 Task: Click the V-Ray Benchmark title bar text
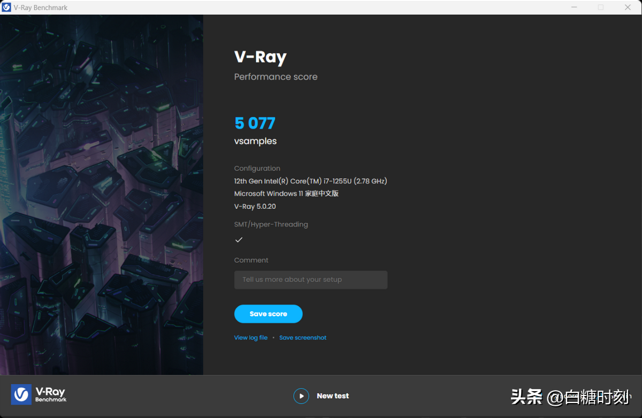(x=41, y=7)
